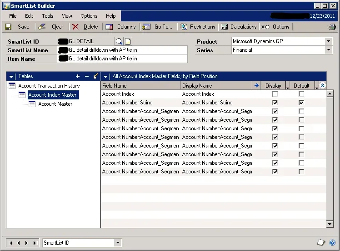
Task: Enable Display checkbox for Account Index
Action: (275, 94)
